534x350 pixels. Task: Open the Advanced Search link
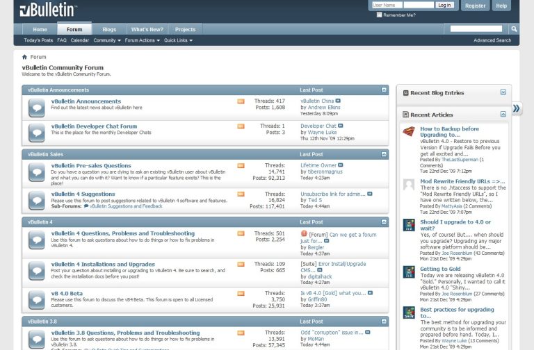point(492,40)
